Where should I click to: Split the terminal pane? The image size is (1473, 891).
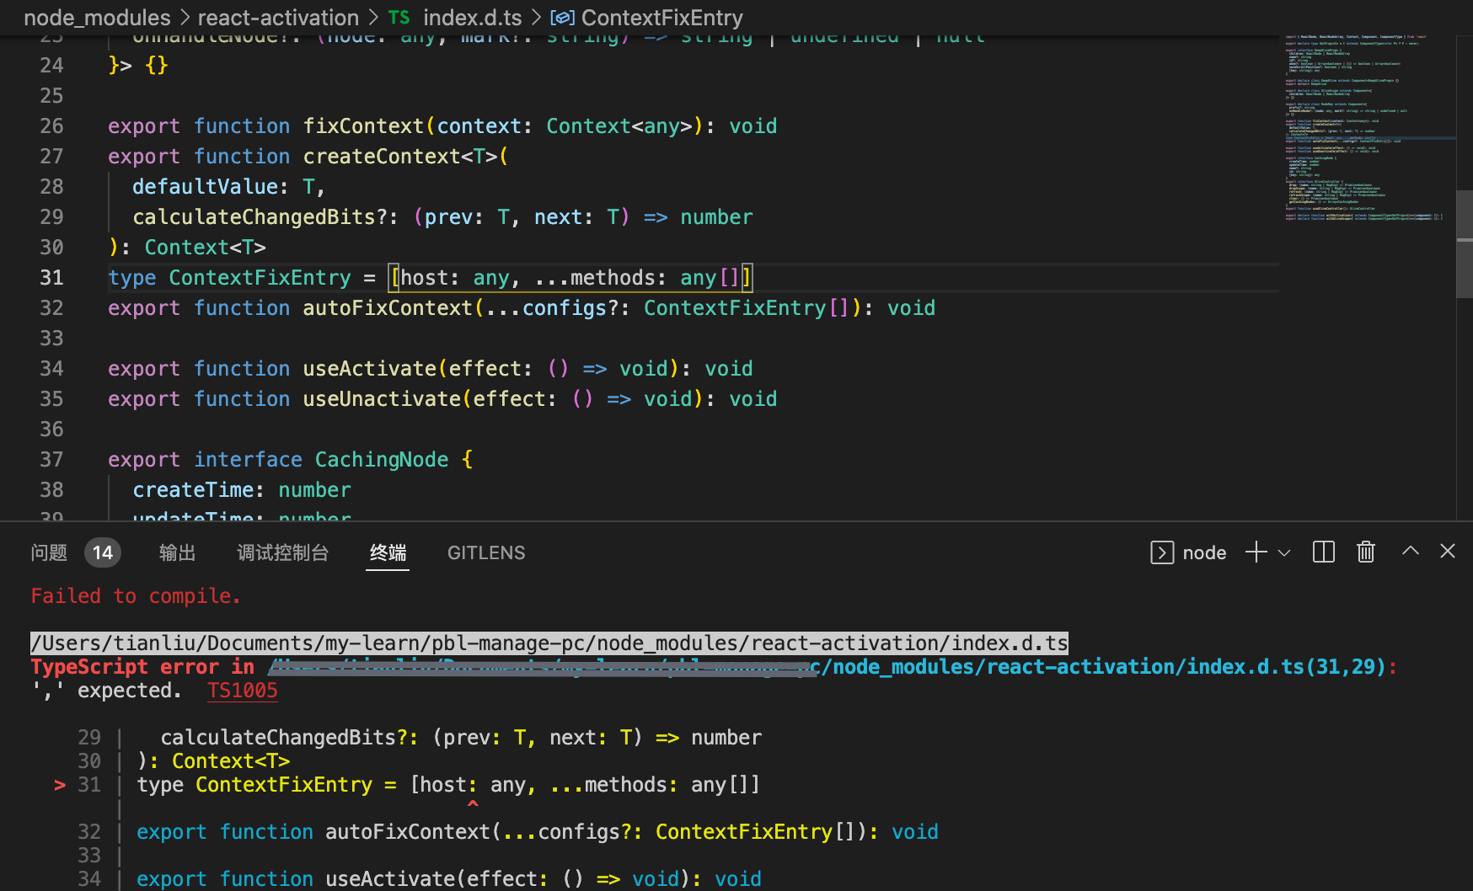(x=1323, y=552)
